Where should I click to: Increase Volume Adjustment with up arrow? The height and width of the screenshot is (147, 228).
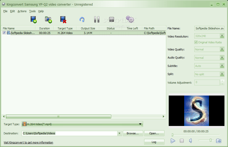222,81
